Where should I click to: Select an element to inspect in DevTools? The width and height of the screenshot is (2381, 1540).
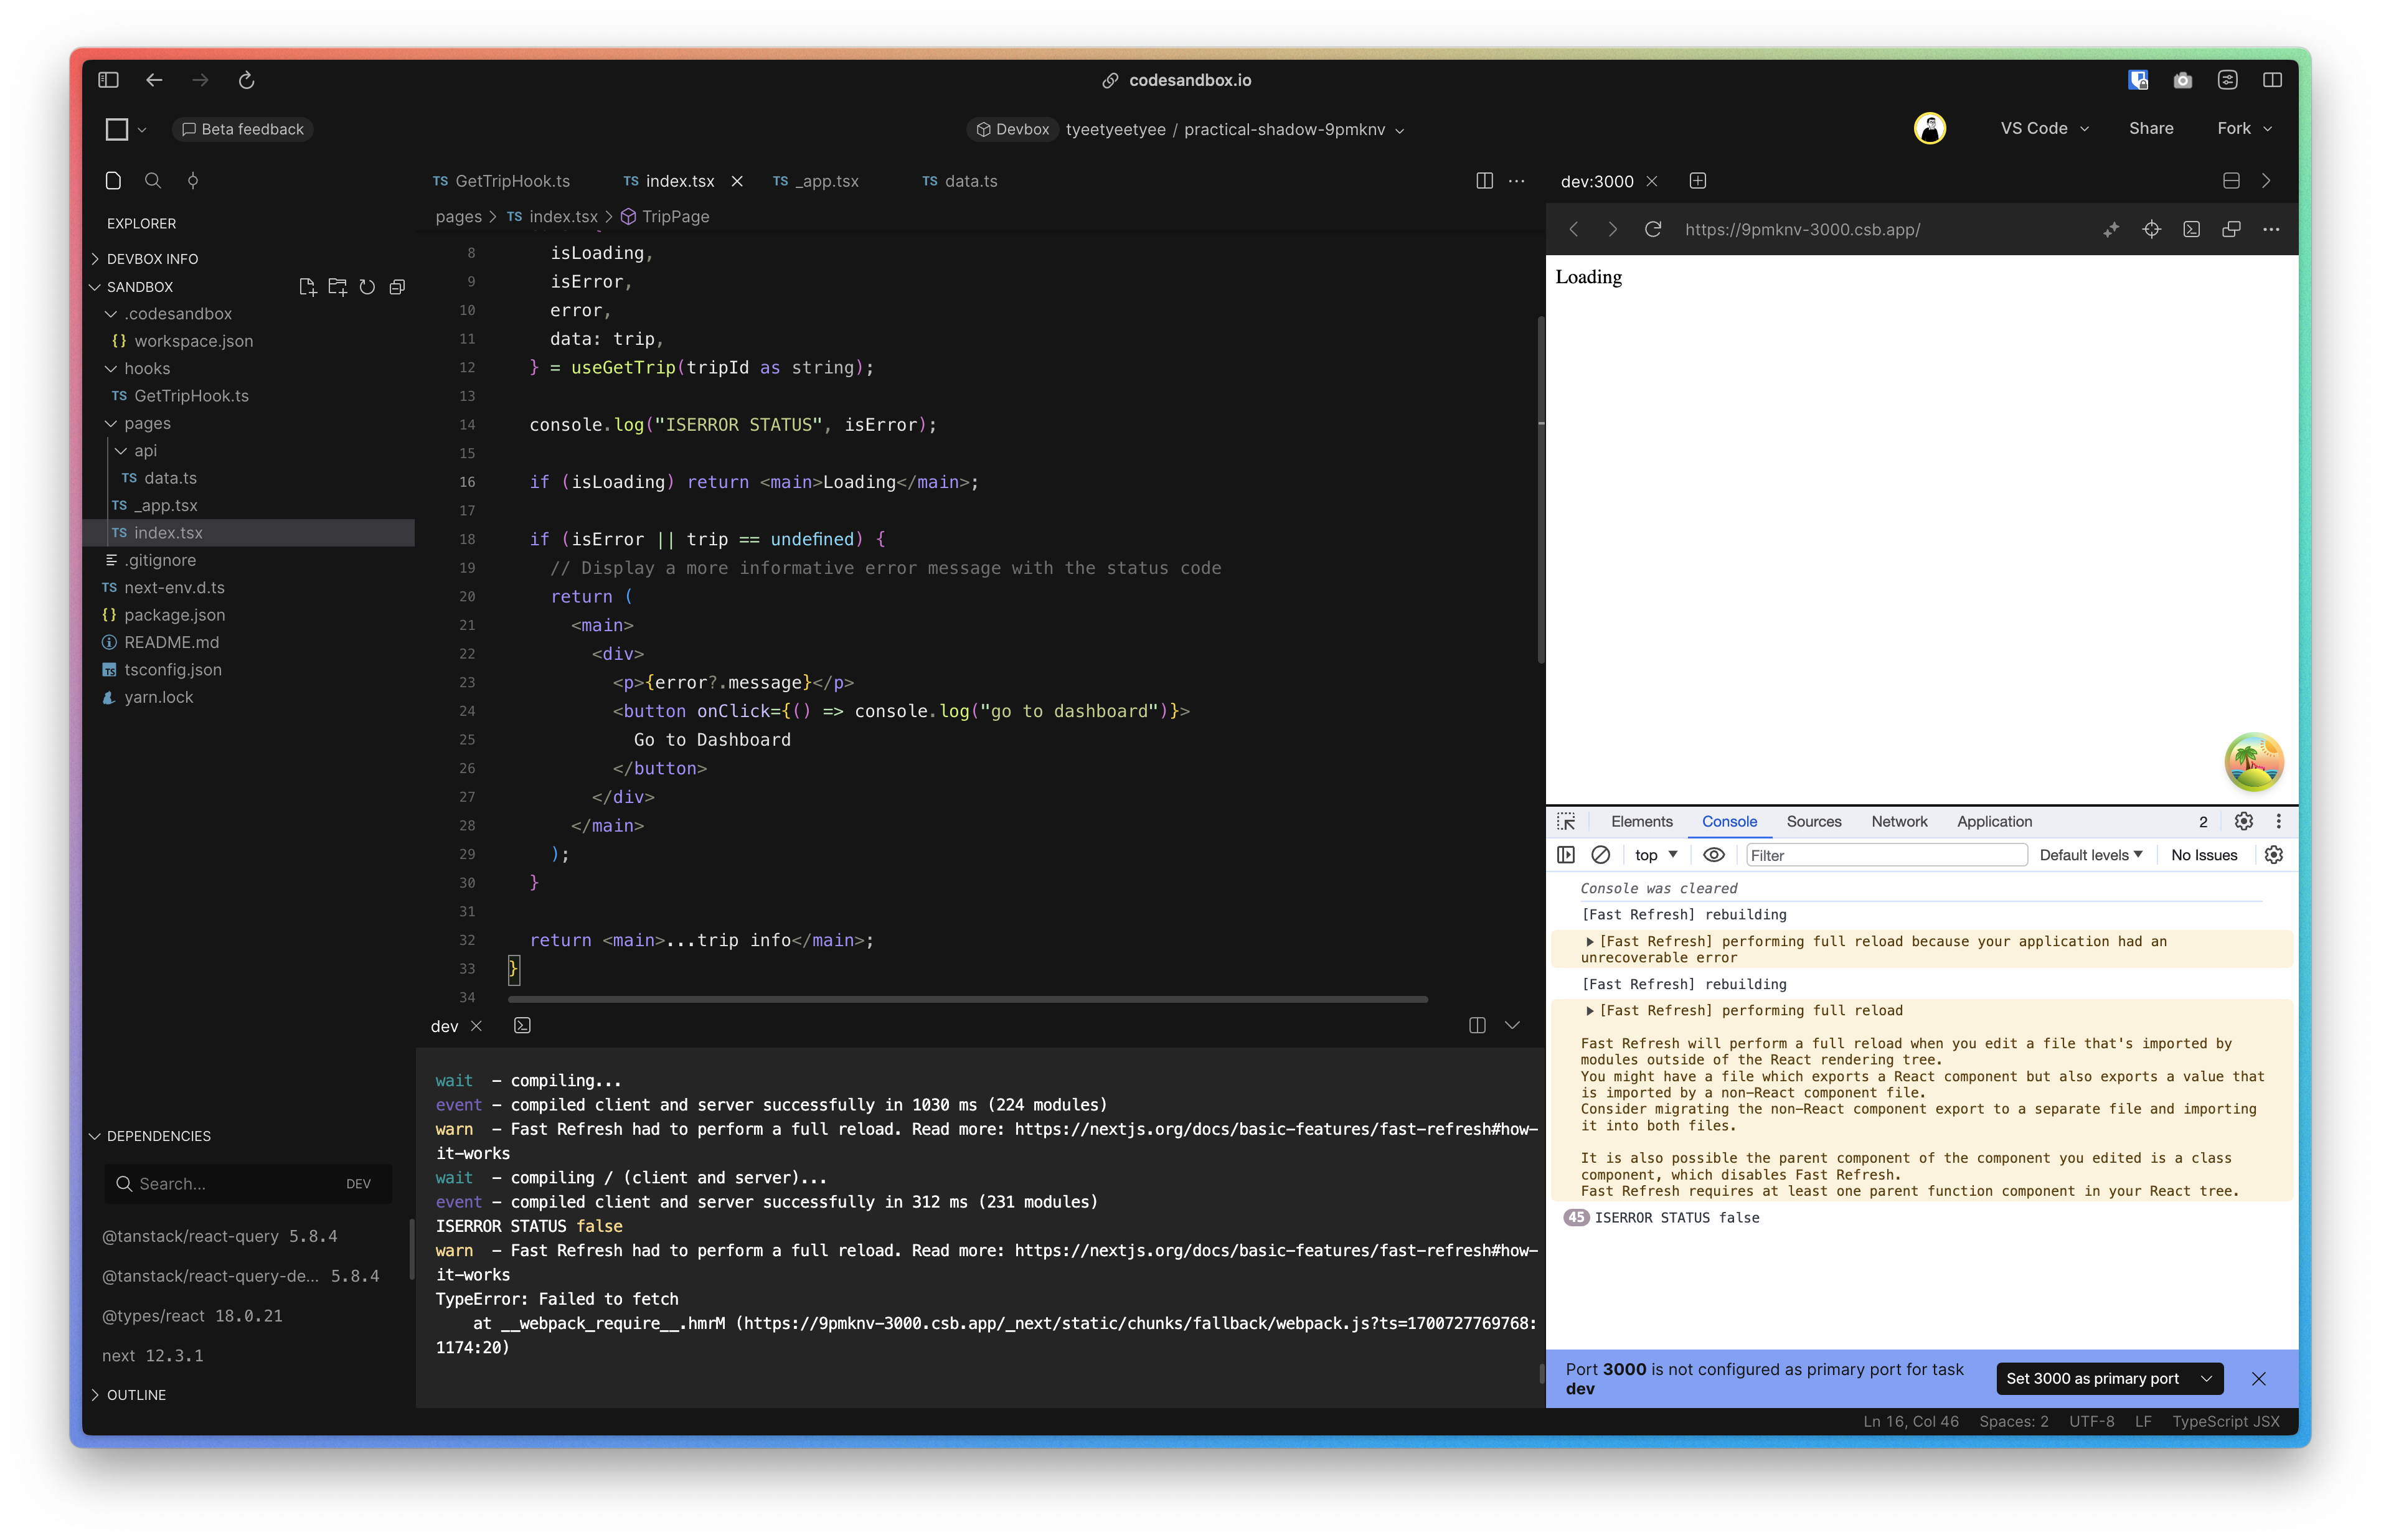click(x=1567, y=821)
